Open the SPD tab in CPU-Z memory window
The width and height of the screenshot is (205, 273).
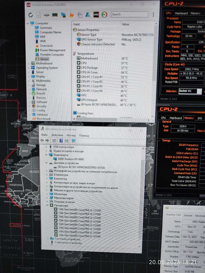pos(200,118)
